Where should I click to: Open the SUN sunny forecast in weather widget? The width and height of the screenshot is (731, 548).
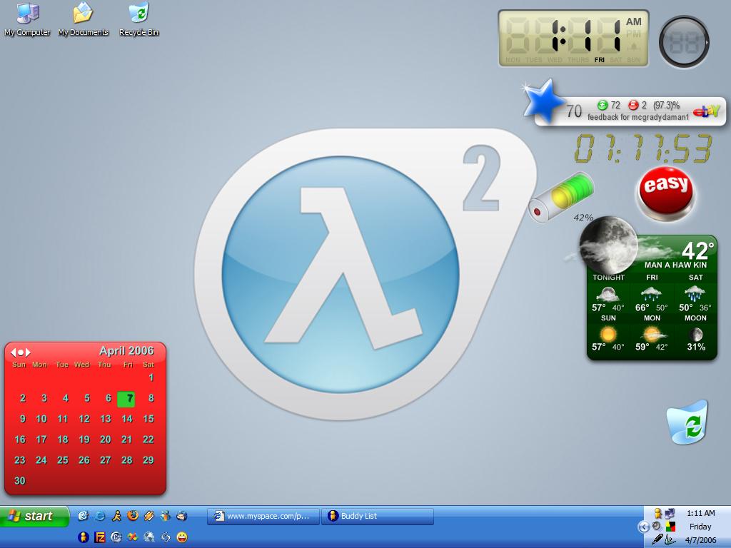tap(608, 333)
